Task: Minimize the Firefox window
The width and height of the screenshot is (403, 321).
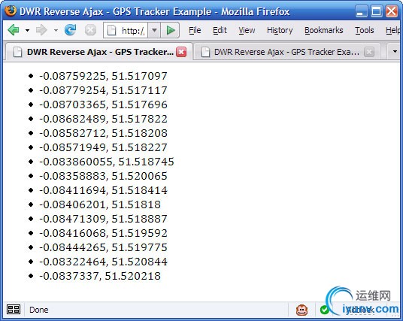Action: point(361,11)
